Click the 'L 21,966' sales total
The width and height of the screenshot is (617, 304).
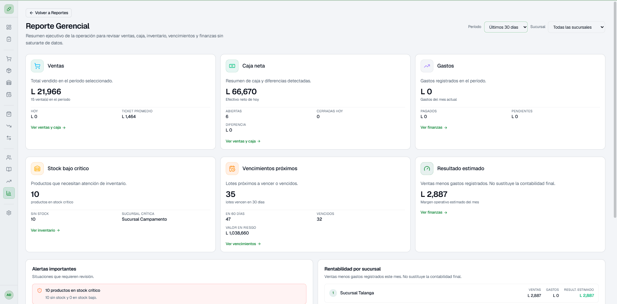pyautogui.click(x=46, y=92)
